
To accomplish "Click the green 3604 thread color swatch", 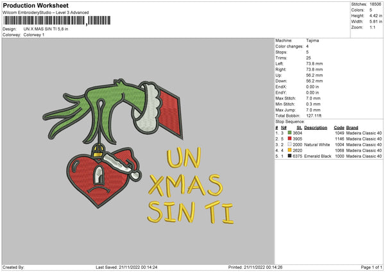I will pos(289,133).
